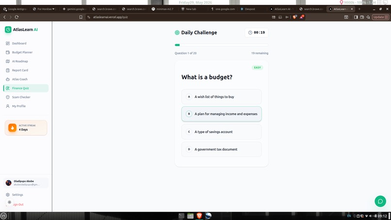The height and width of the screenshot is (220, 391).
Task: Open Scam Checker page
Action: (x=26, y=97)
